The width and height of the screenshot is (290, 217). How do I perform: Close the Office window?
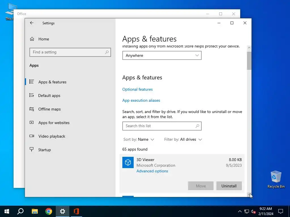coord(234,14)
